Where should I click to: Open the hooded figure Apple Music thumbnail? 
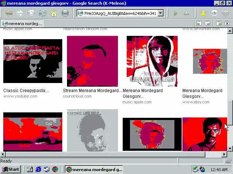click(x=152, y=61)
